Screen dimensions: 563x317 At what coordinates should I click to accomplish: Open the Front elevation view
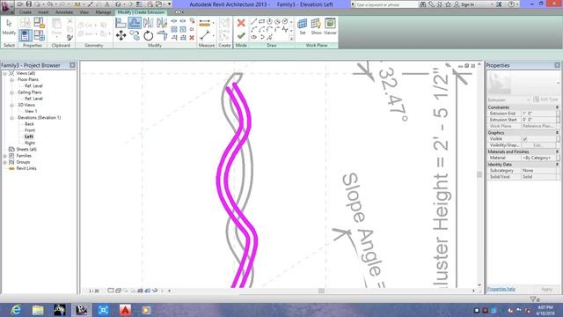[x=30, y=130]
